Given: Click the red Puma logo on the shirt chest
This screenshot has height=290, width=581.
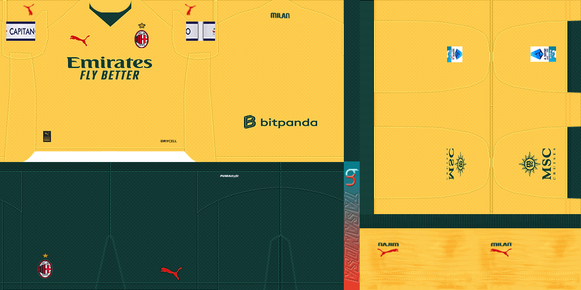Looking at the screenshot, I should coord(79,40).
